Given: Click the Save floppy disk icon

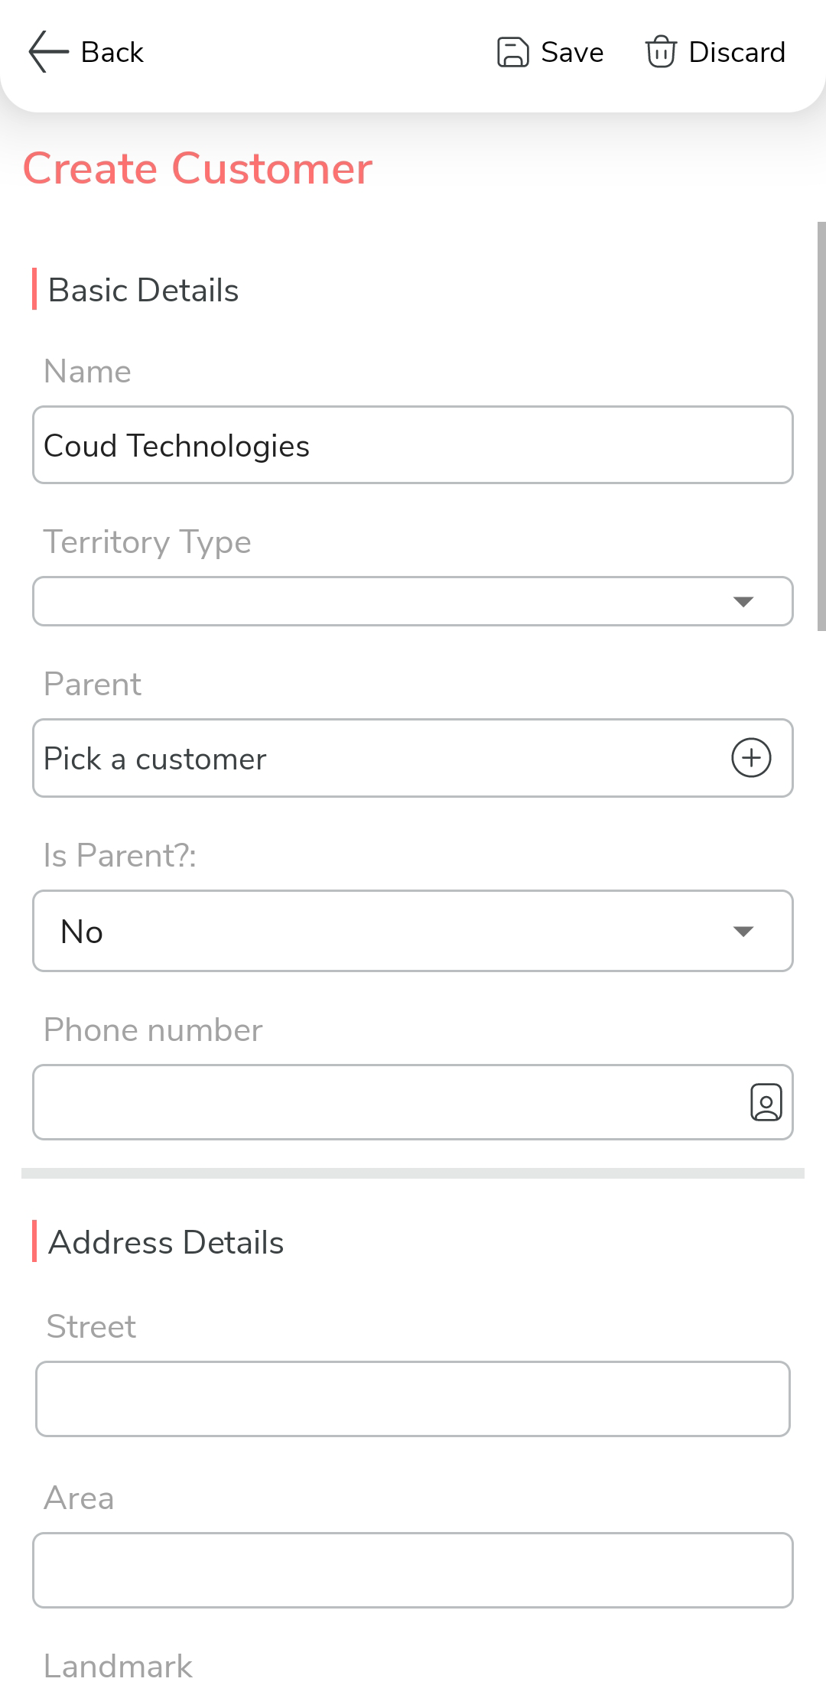Looking at the screenshot, I should (512, 52).
